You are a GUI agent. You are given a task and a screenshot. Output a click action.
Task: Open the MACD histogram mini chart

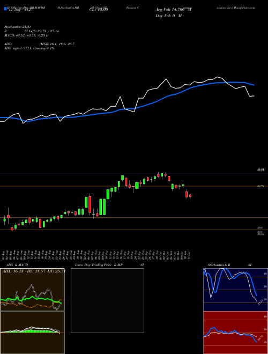click(32, 333)
